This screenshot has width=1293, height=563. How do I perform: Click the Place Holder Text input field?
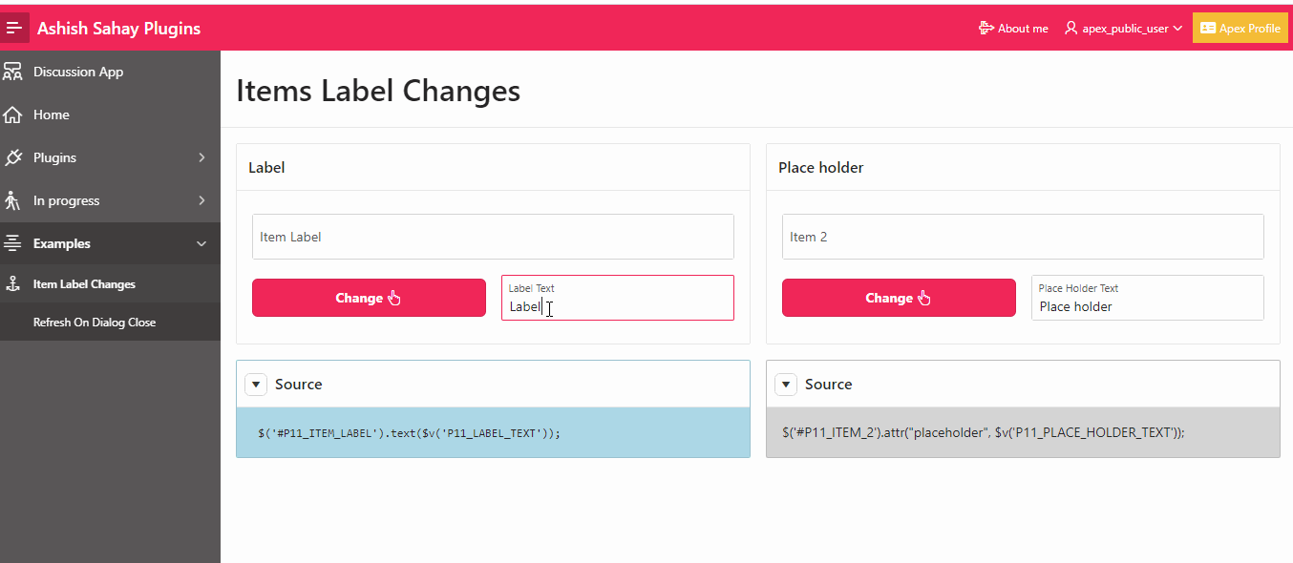coord(1147,303)
